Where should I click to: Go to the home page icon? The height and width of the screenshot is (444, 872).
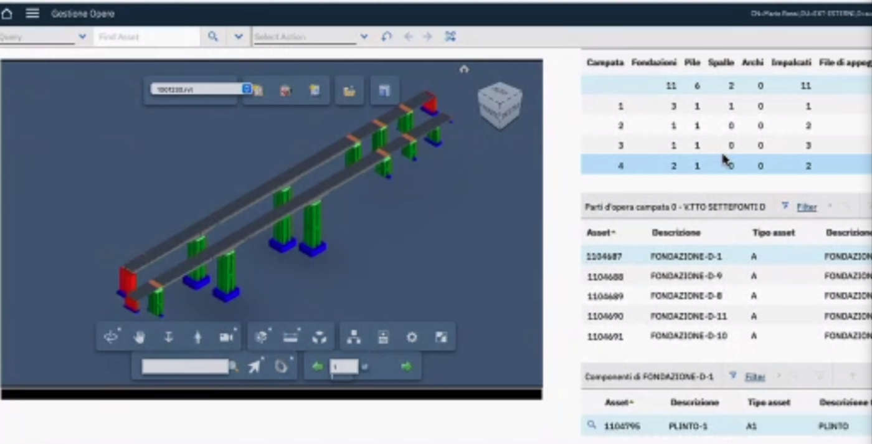click(x=7, y=13)
